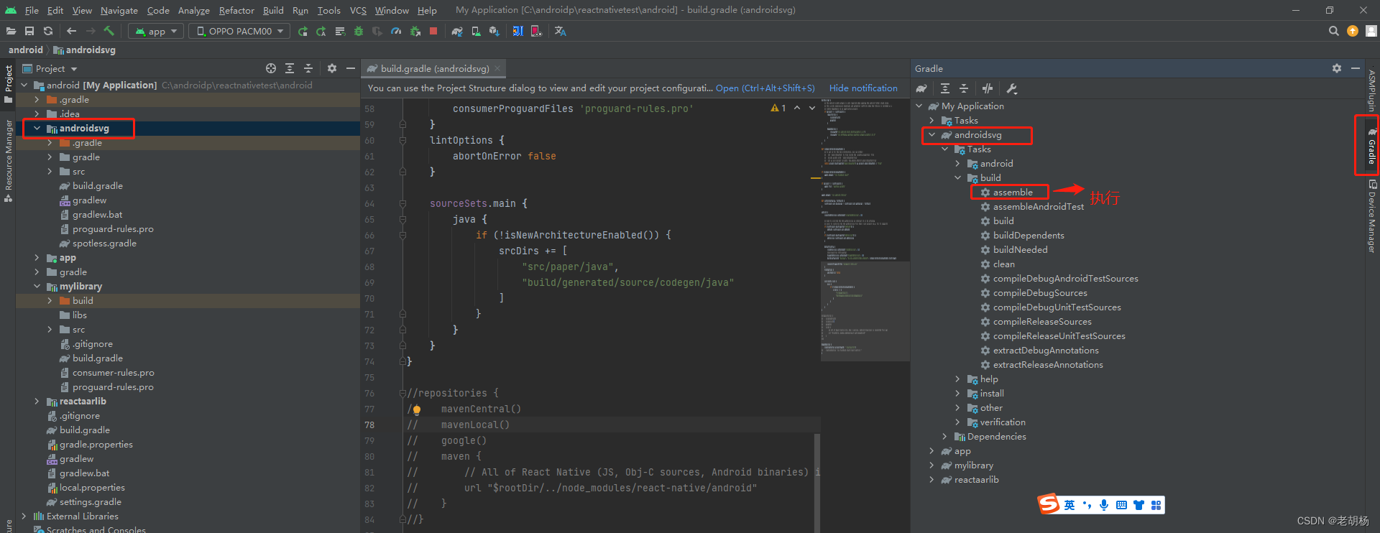
Task: Open the app run configuration dropdown
Action: [156, 31]
